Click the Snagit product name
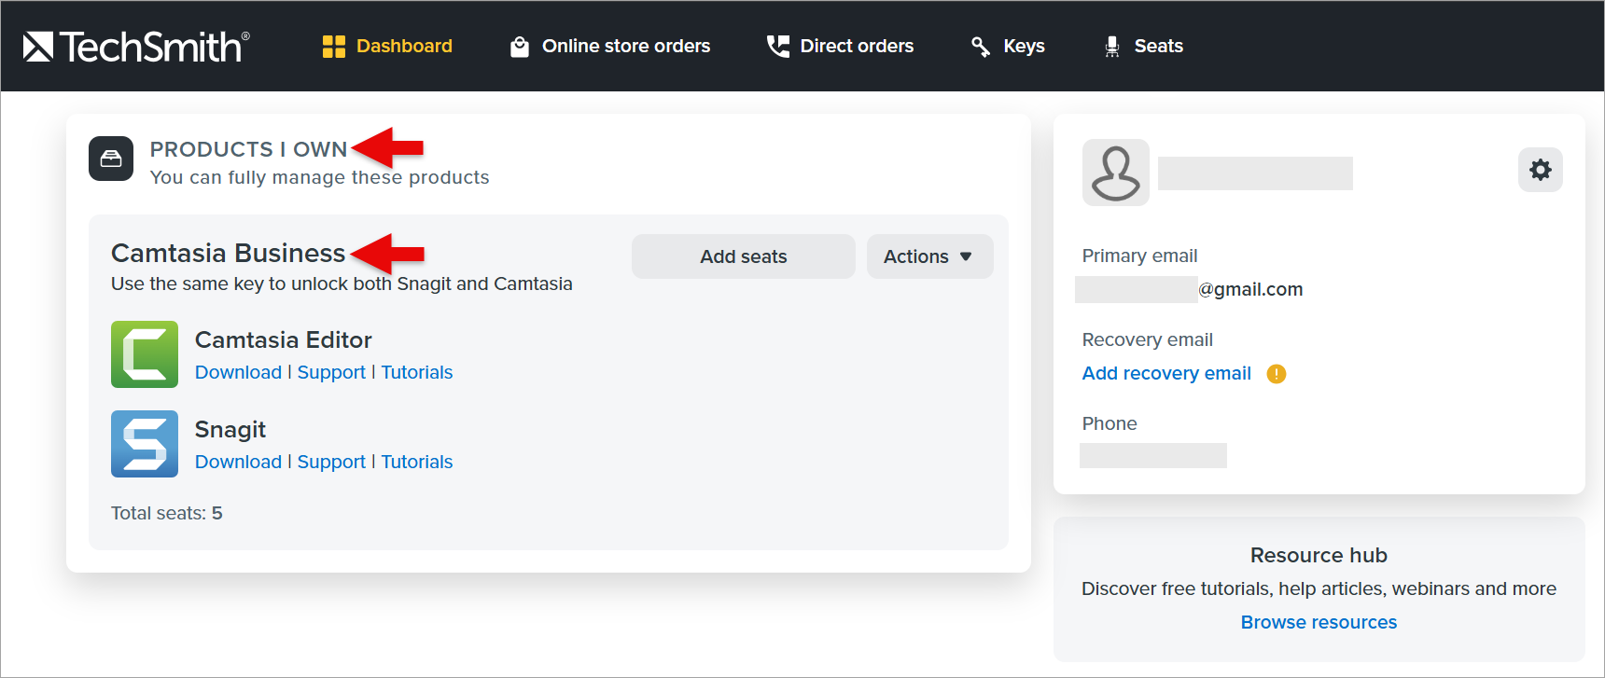This screenshot has height=678, width=1605. 230,430
